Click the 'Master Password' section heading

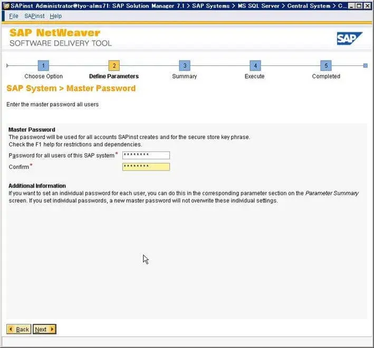[32, 130]
